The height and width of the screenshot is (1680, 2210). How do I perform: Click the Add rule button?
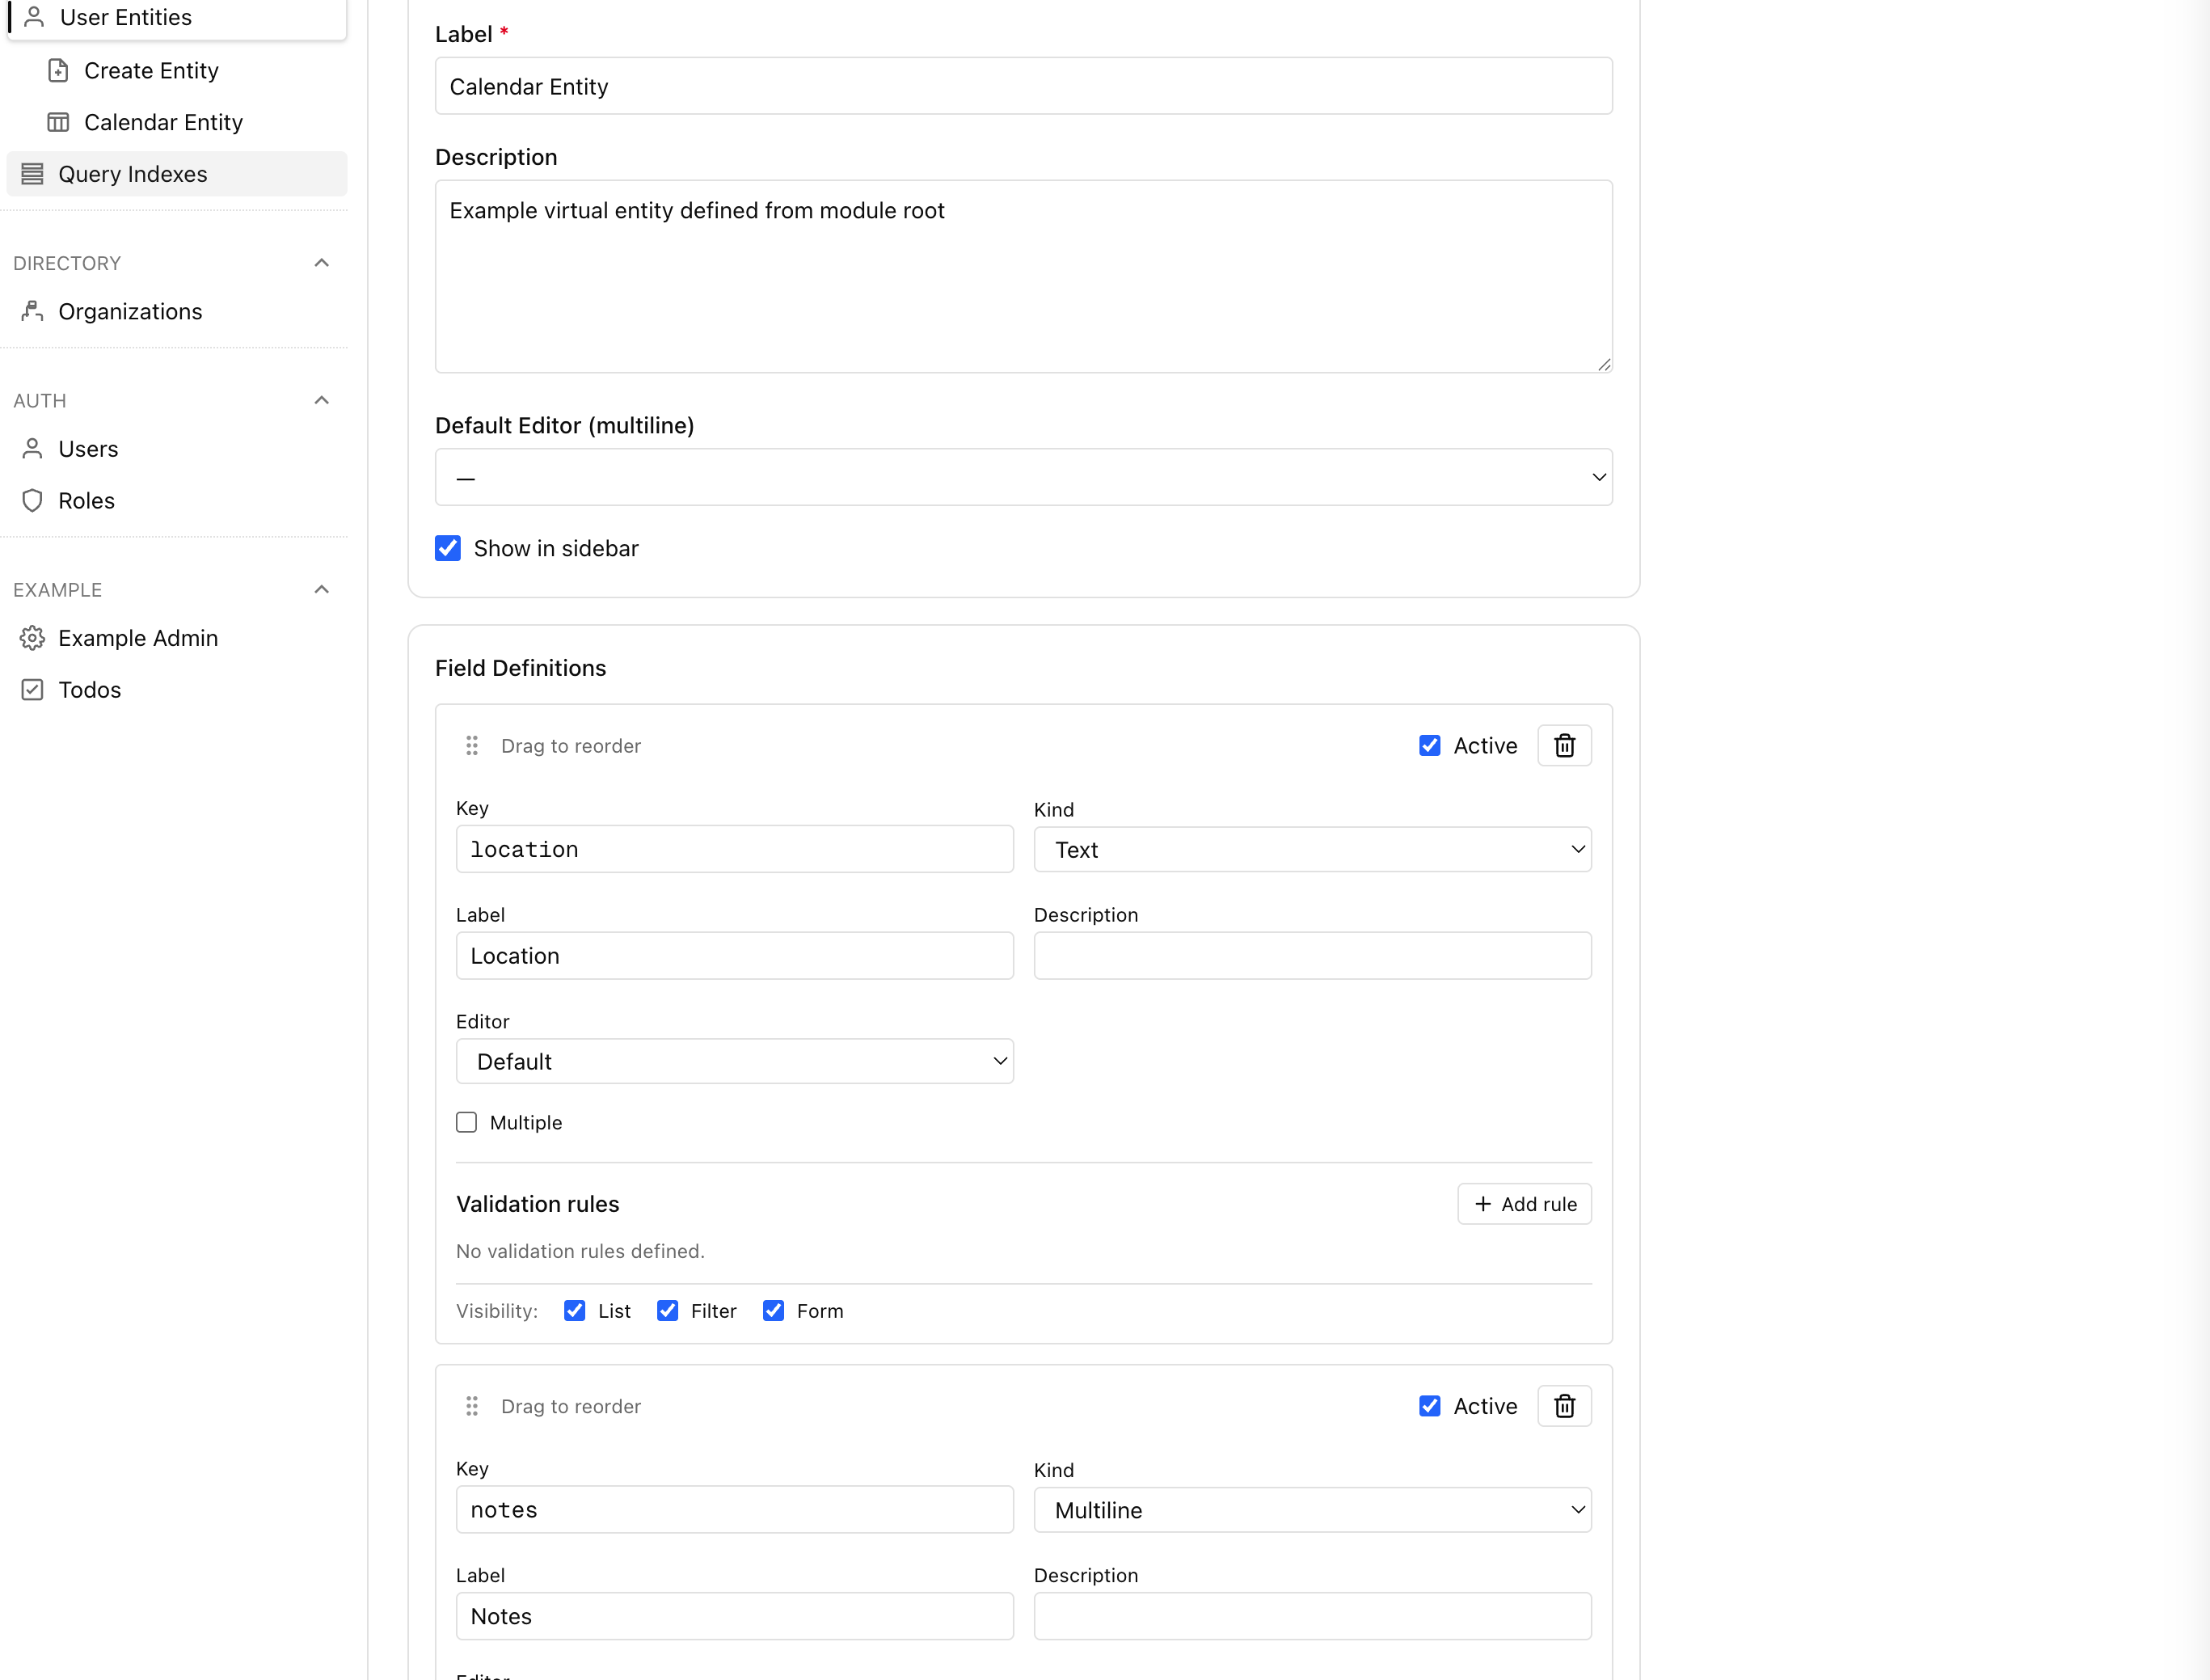coord(1523,1204)
